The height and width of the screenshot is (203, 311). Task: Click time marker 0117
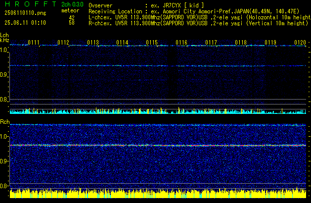(211, 43)
